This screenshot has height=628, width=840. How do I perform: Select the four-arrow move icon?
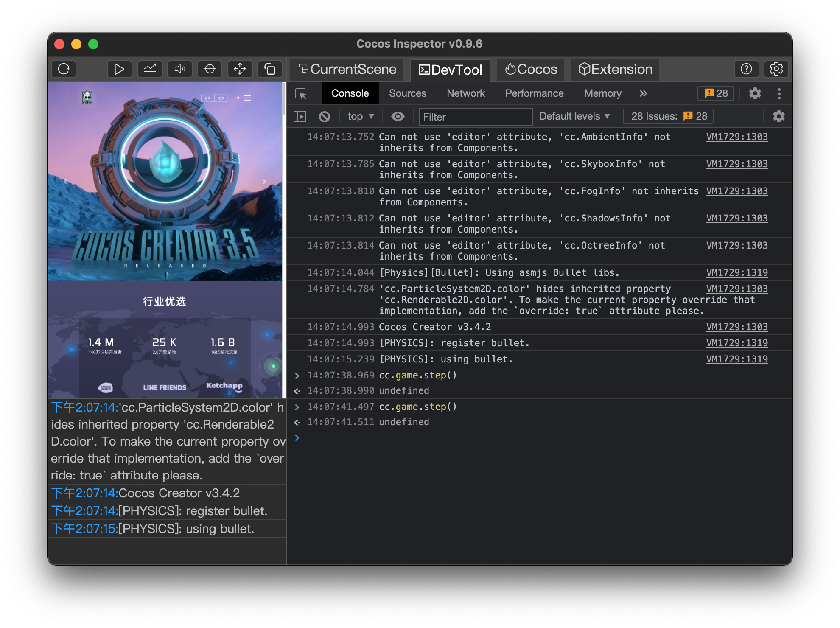point(240,69)
